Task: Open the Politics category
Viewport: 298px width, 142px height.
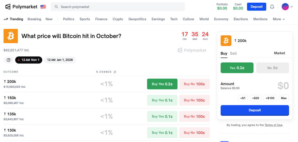Action: point(69,19)
